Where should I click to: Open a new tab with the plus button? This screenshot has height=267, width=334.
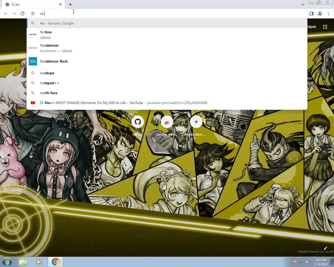tap(70, 4)
